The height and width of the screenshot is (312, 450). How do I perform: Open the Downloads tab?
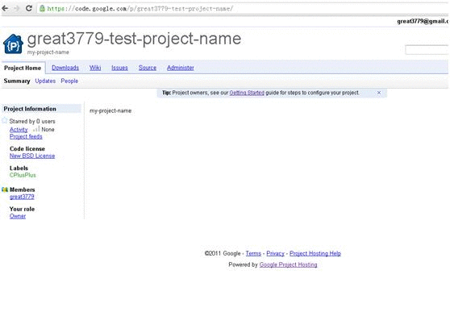point(65,68)
